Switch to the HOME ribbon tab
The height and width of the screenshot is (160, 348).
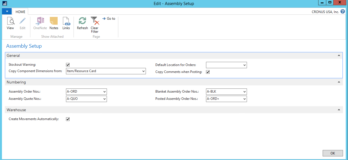coord(20,12)
